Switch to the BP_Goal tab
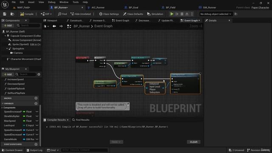272x153 pixels. [133, 8]
